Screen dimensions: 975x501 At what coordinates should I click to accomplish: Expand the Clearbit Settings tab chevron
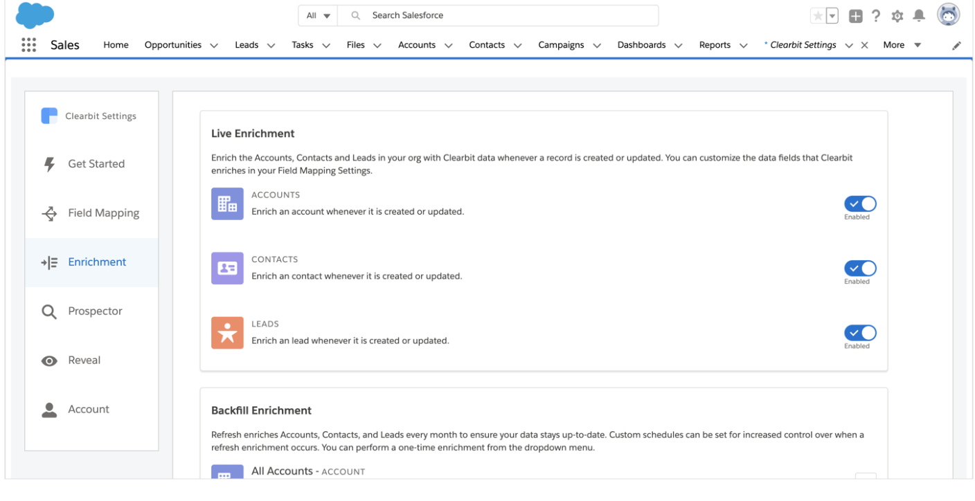[x=849, y=46]
